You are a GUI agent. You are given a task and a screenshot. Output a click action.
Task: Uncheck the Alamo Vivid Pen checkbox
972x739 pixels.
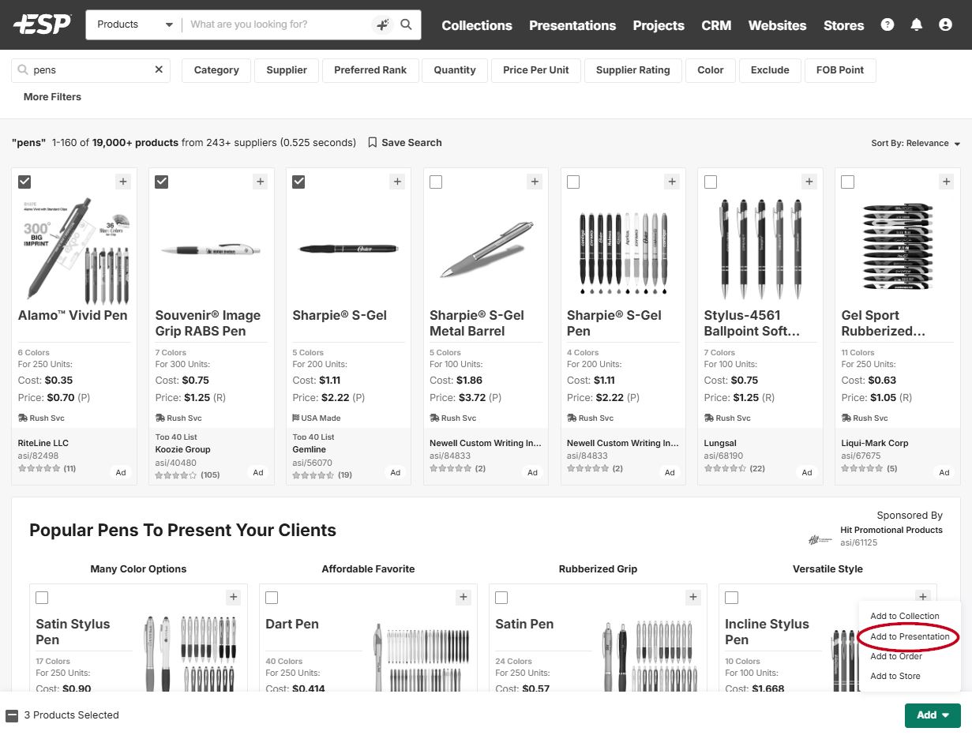24,182
